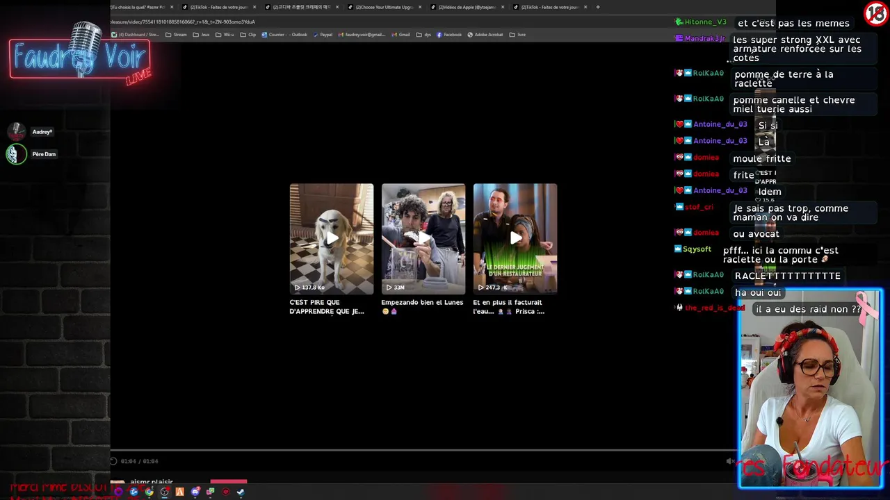Open a new browser tab
This screenshot has height=500, width=890.
(x=598, y=7)
